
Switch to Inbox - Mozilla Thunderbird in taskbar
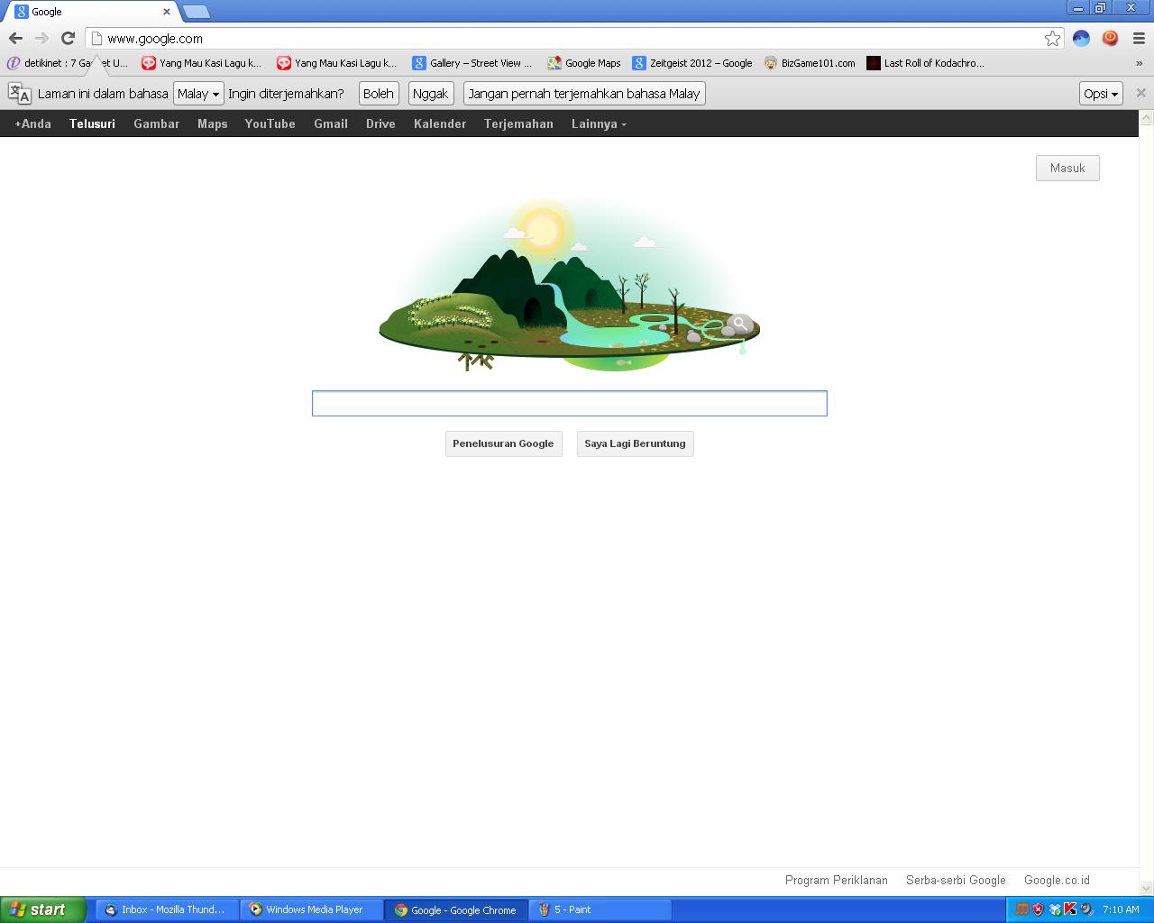167,909
